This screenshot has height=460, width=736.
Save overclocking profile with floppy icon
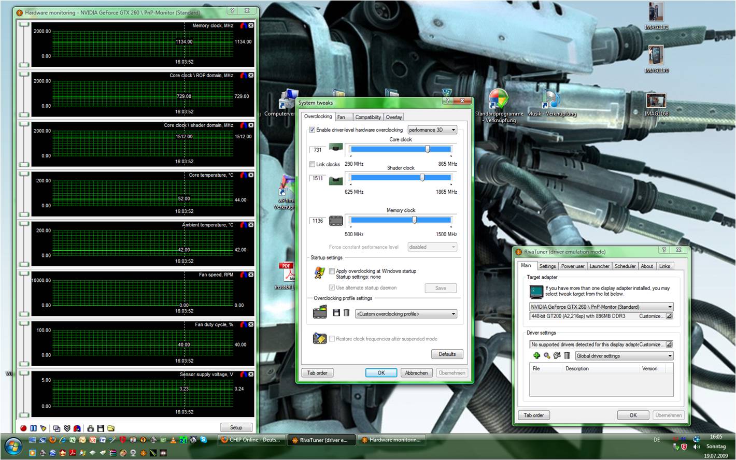click(336, 313)
